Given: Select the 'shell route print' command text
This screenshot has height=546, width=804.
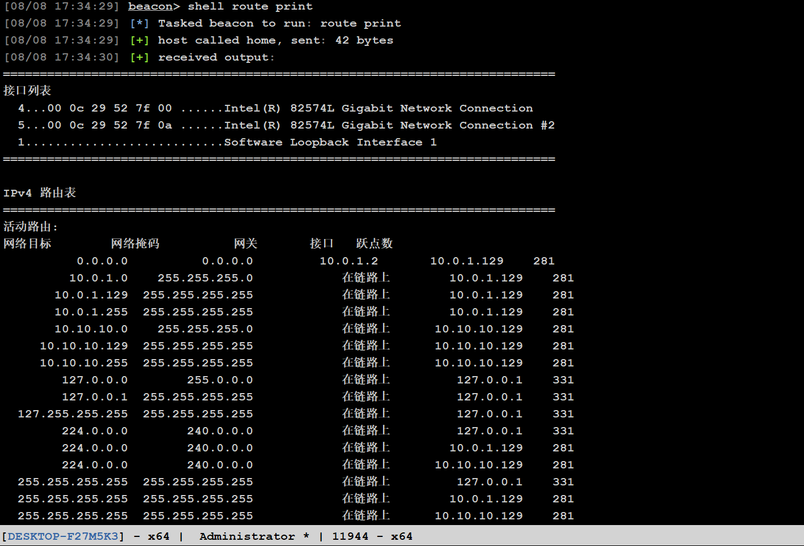Looking at the screenshot, I should [250, 6].
